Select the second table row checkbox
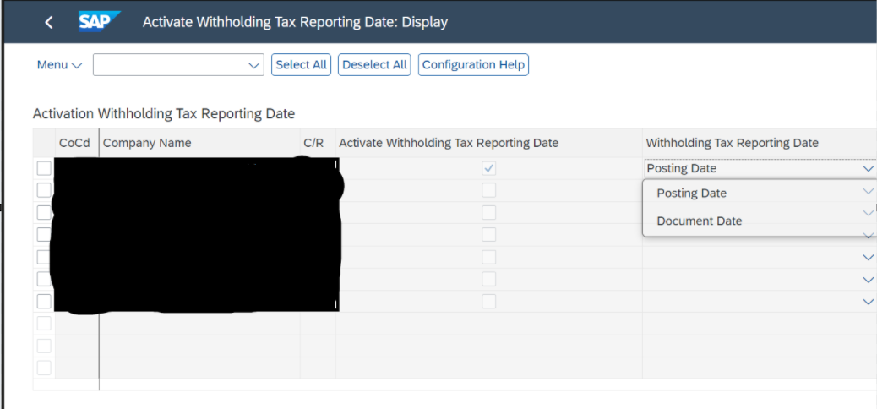The width and height of the screenshot is (877, 409). 44,190
